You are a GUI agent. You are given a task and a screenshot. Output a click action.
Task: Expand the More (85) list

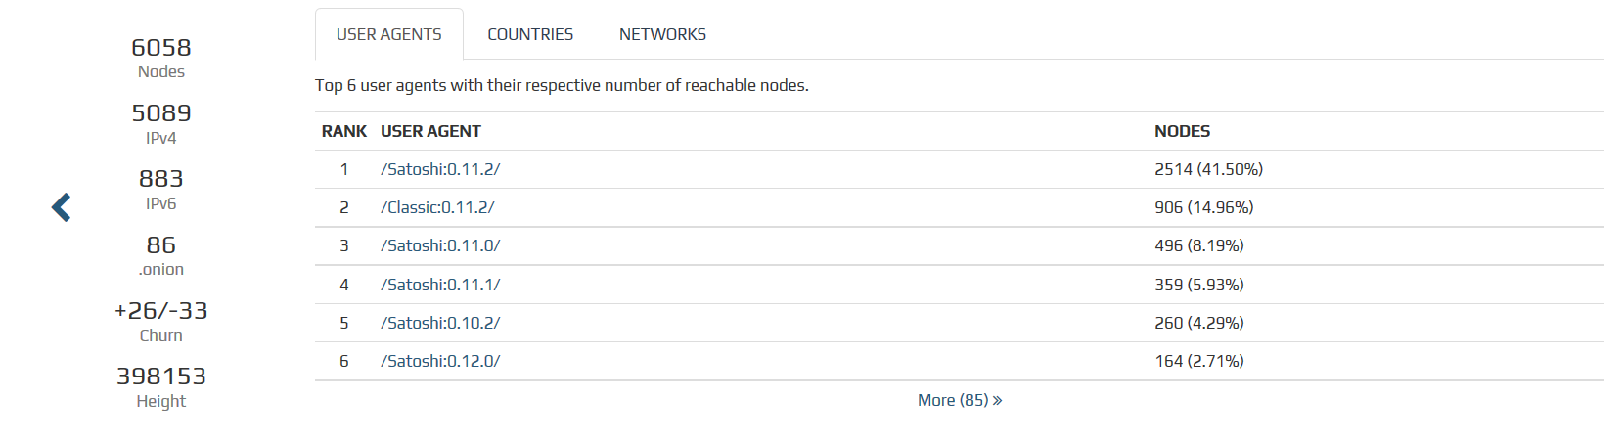960,400
